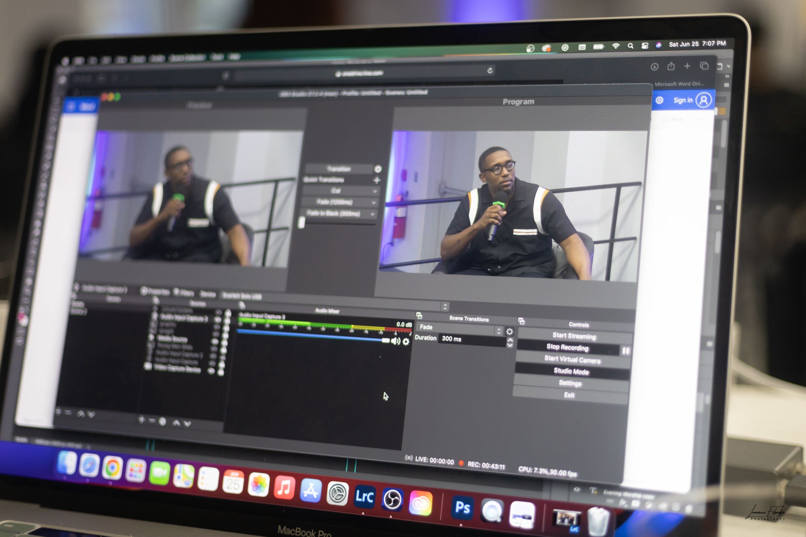
Task: Decrease transition duration with the down stepper
Action: click(x=510, y=345)
